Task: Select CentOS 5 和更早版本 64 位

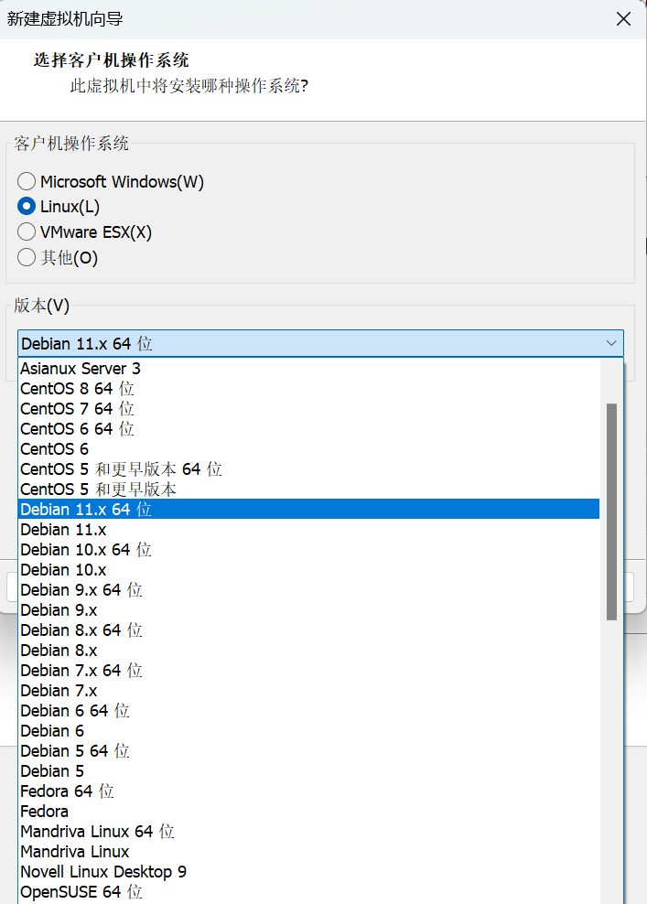Action: click(x=309, y=469)
